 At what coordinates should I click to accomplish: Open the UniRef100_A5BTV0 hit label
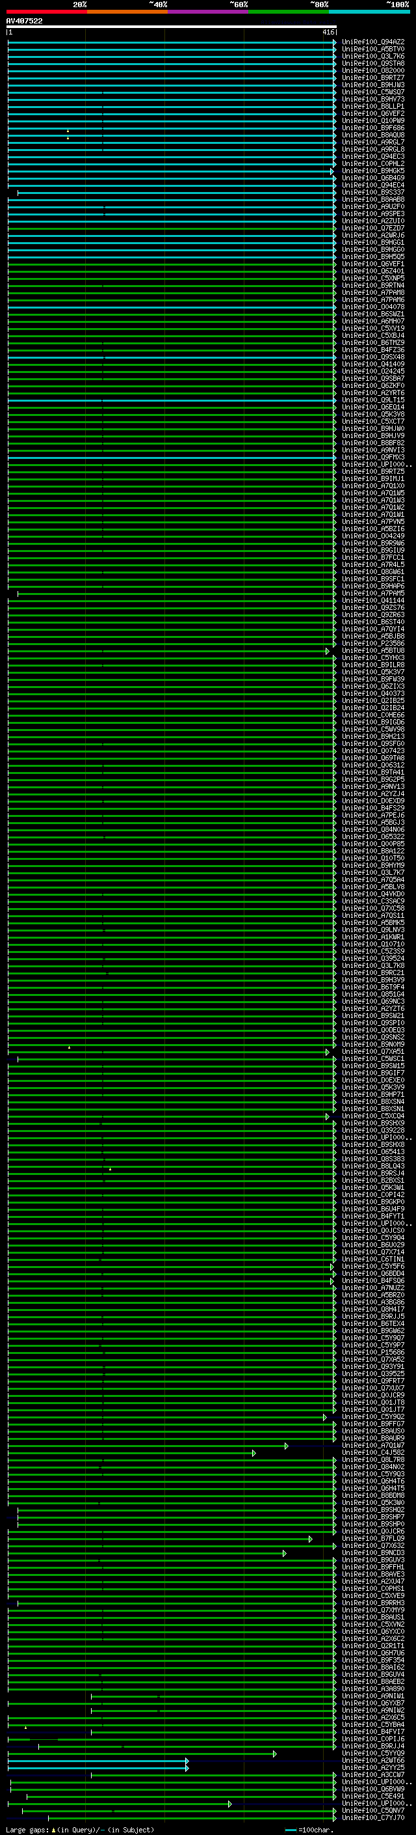373,49
